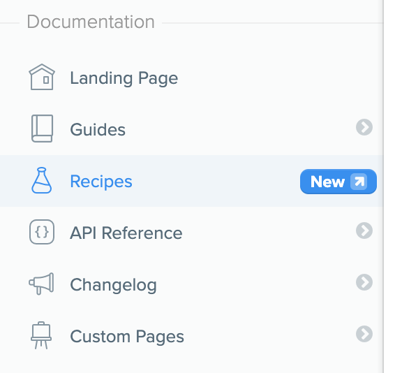
Task: Click the highlighted Recipes row background
Action: 191,181
